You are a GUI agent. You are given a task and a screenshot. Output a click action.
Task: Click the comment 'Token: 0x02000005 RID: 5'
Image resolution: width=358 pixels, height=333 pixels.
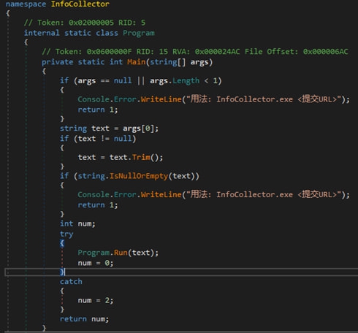tap(85, 23)
